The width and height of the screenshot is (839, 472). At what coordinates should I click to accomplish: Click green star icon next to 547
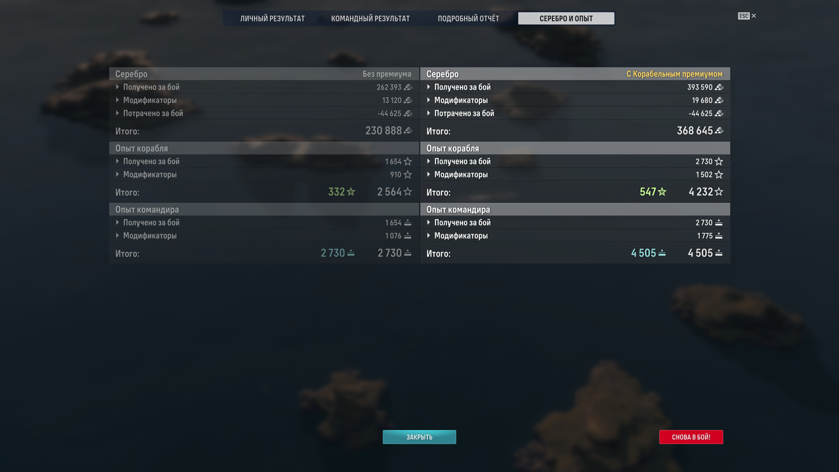click(662, 192)
